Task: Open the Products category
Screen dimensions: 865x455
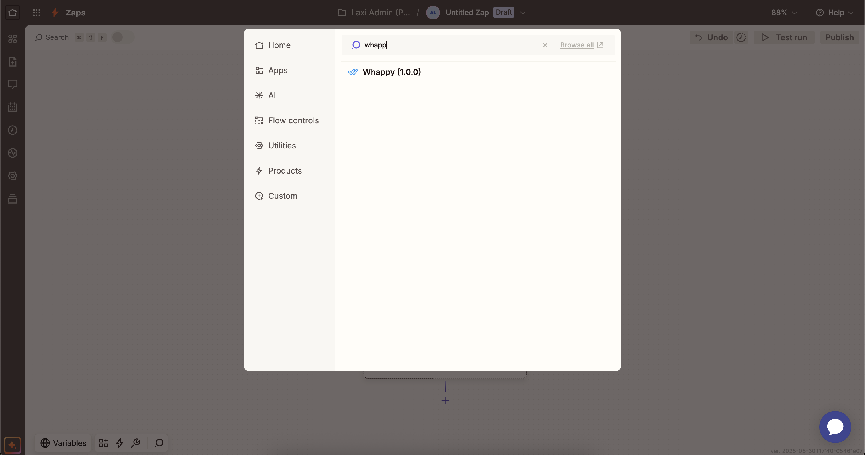Action: click(286, 170)
